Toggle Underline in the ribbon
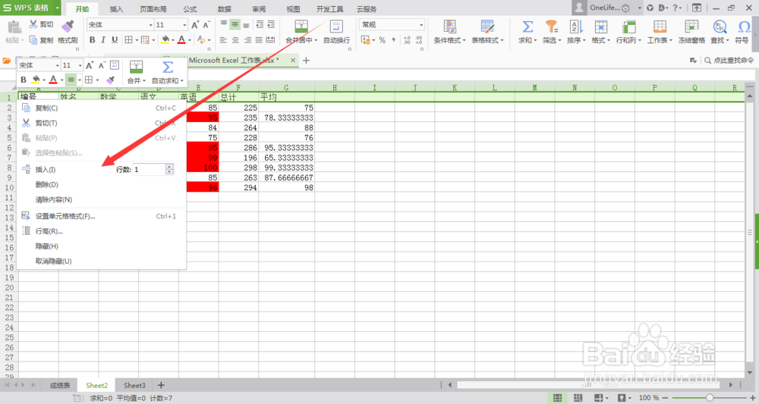 pos(115,40)
